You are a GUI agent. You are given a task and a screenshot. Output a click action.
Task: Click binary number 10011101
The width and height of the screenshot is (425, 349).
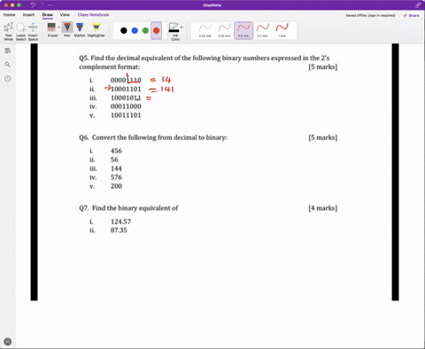coord(126,115)
